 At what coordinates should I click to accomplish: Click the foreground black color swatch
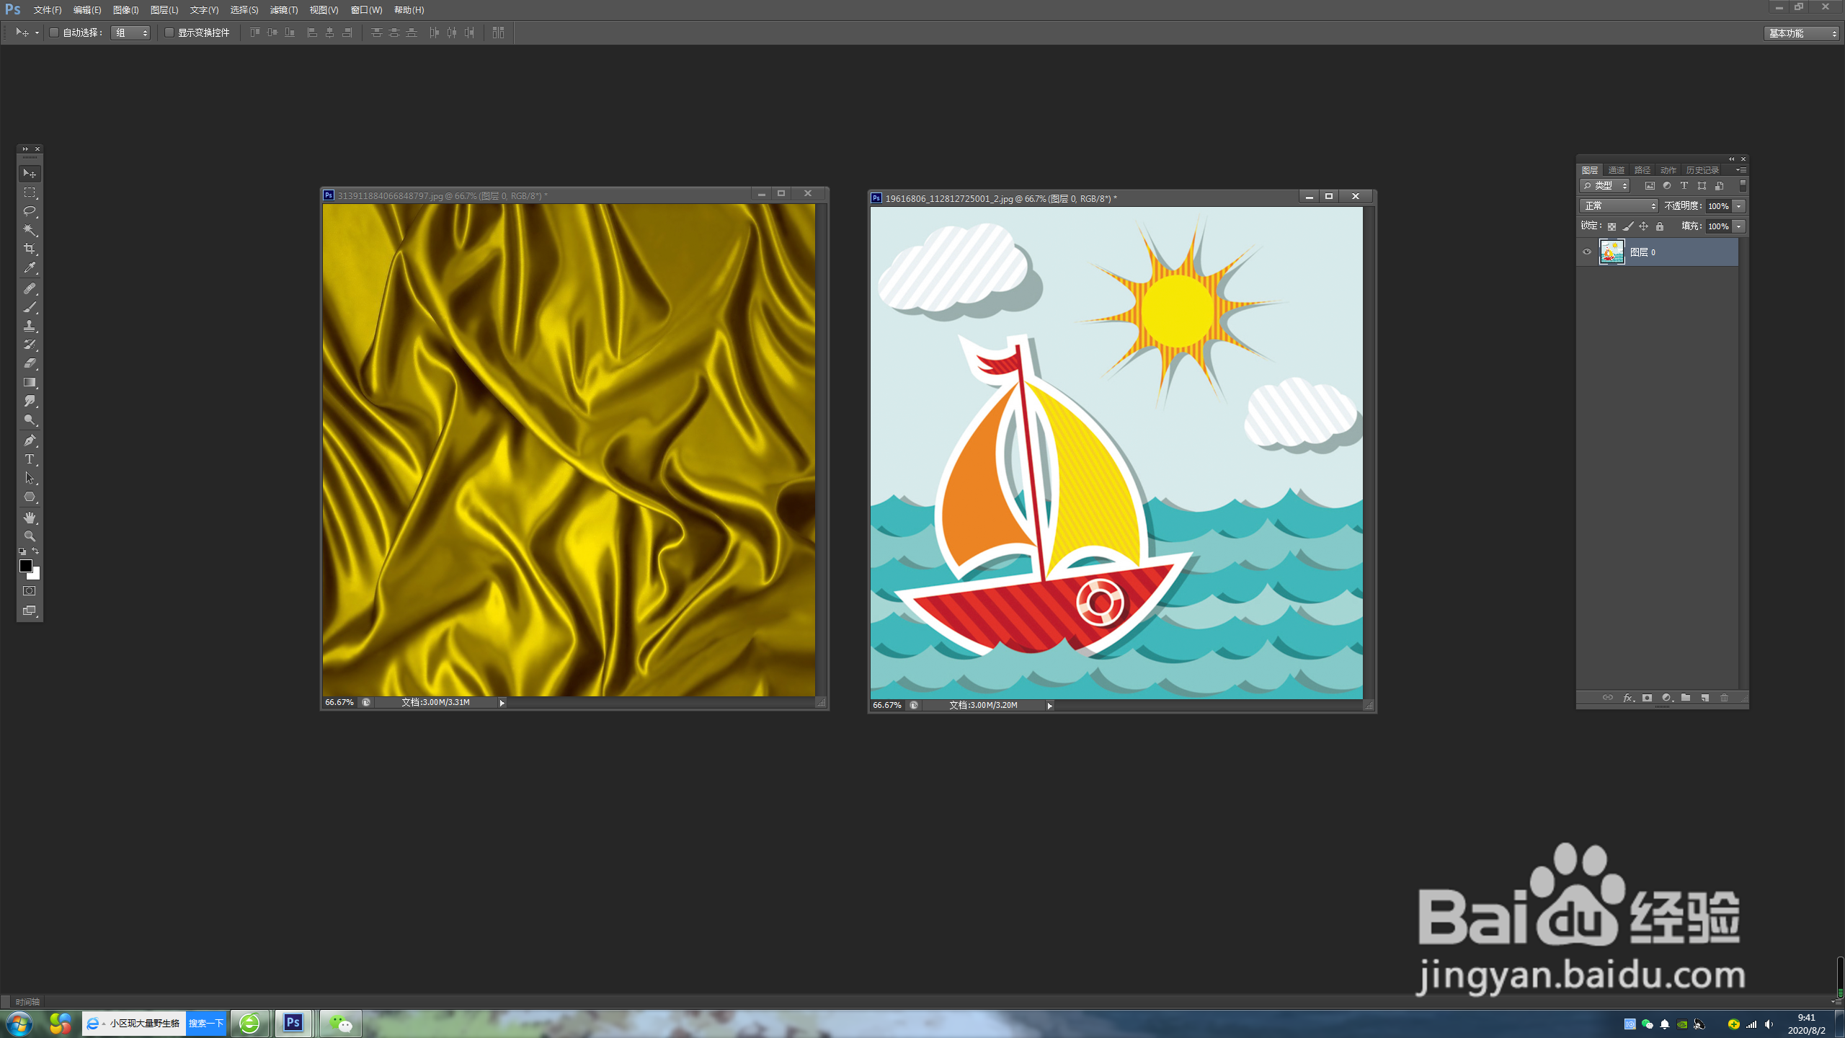pyautogui.click(x=25, y=566)
